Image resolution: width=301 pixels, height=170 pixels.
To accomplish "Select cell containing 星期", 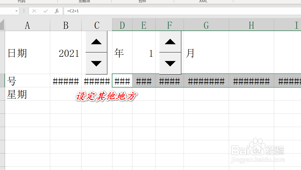I will [27, 94].
